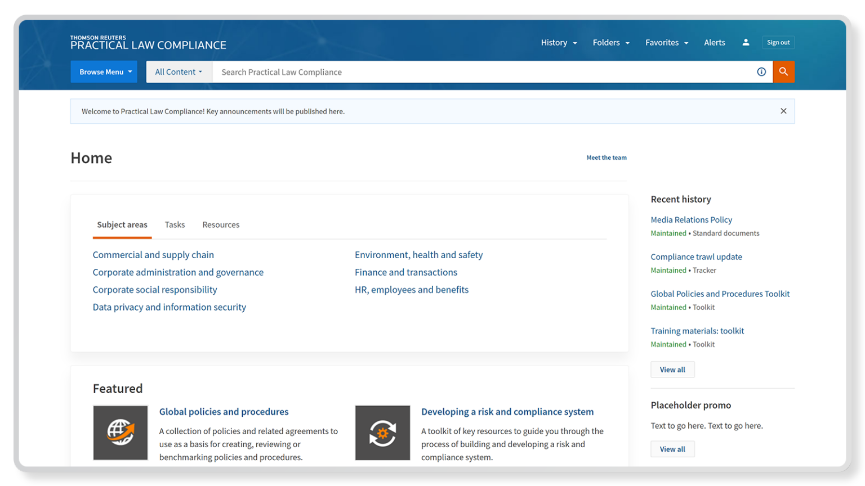The image size is (865, 486).
Task: Switch to the Tasks tab
Action: [x=175, y=225]
